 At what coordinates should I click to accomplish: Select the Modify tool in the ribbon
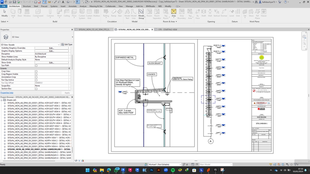click(5, 13)
